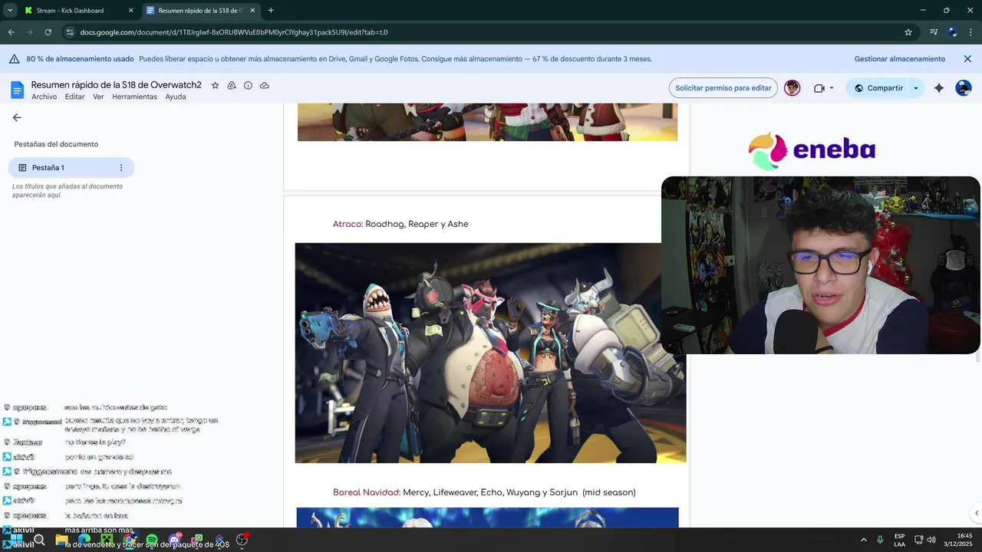Open the document details info icon

coord(248,85)
